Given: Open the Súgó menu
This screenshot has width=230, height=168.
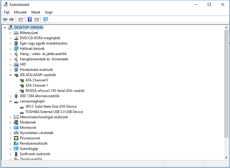Looking at the screenshot, I should pos(49,12).
